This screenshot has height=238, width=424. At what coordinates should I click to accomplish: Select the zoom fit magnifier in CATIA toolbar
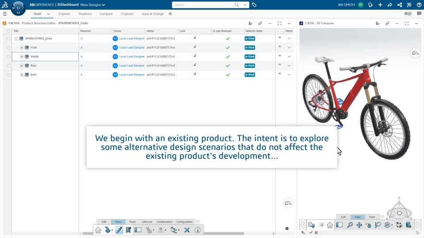point(350,225)
